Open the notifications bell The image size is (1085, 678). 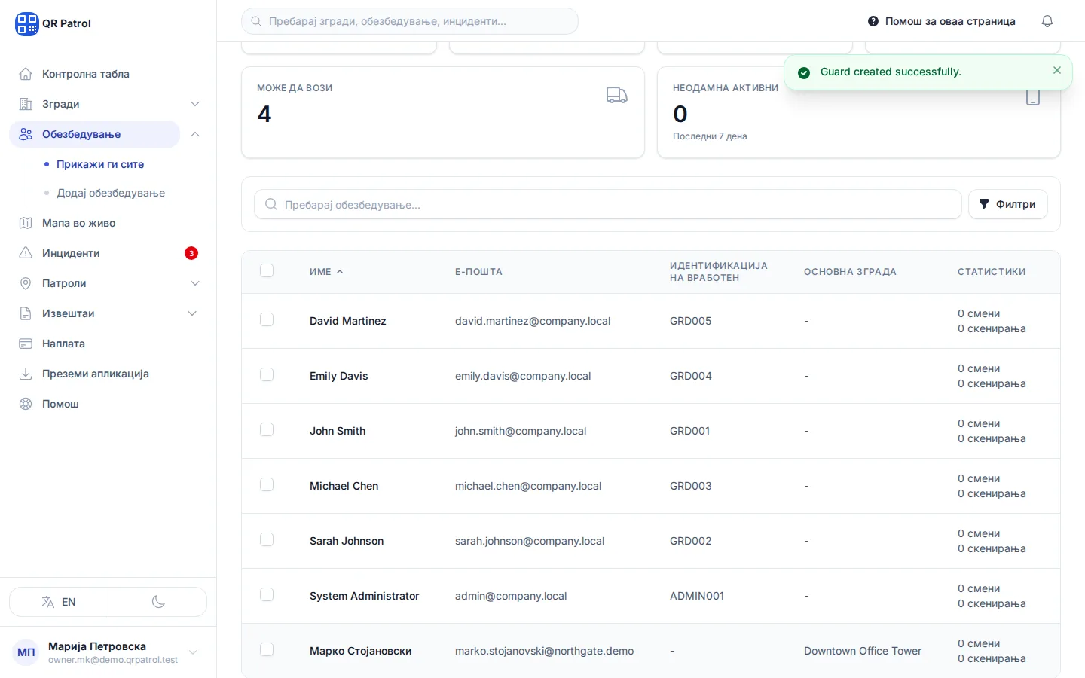pyautogui.click(x=1047, y=21)
